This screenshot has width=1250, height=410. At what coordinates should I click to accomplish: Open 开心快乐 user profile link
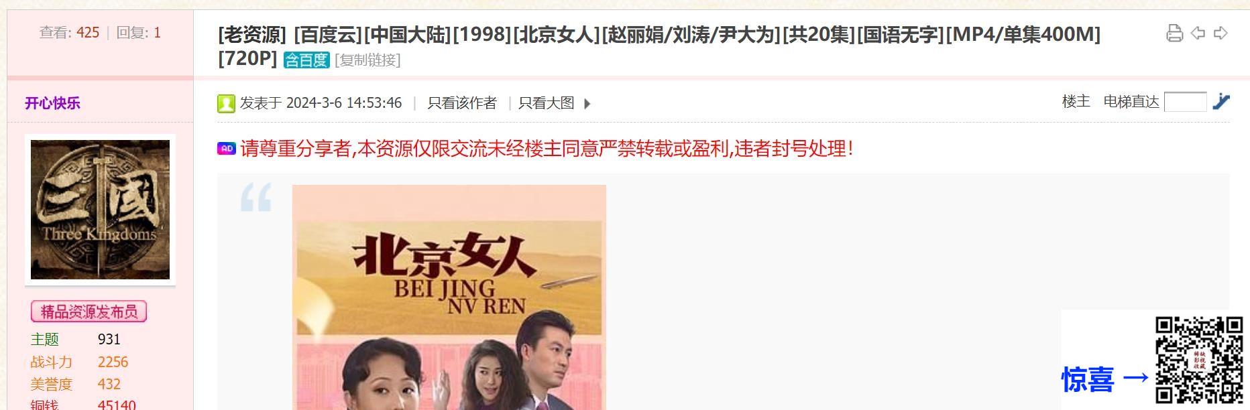(x=52, y=103)
